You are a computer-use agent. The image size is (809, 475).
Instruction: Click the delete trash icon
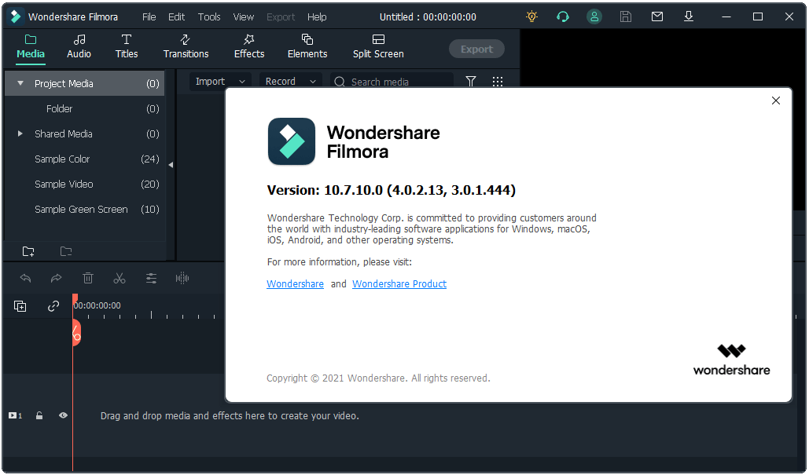(88, 278)
